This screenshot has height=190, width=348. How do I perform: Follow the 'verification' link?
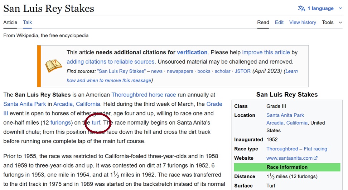click(192, 52)
